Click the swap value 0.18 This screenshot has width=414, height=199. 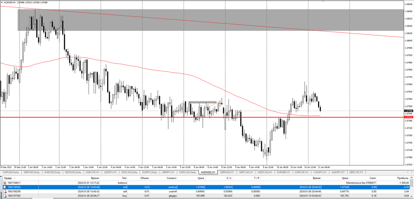tap(374, 195)
